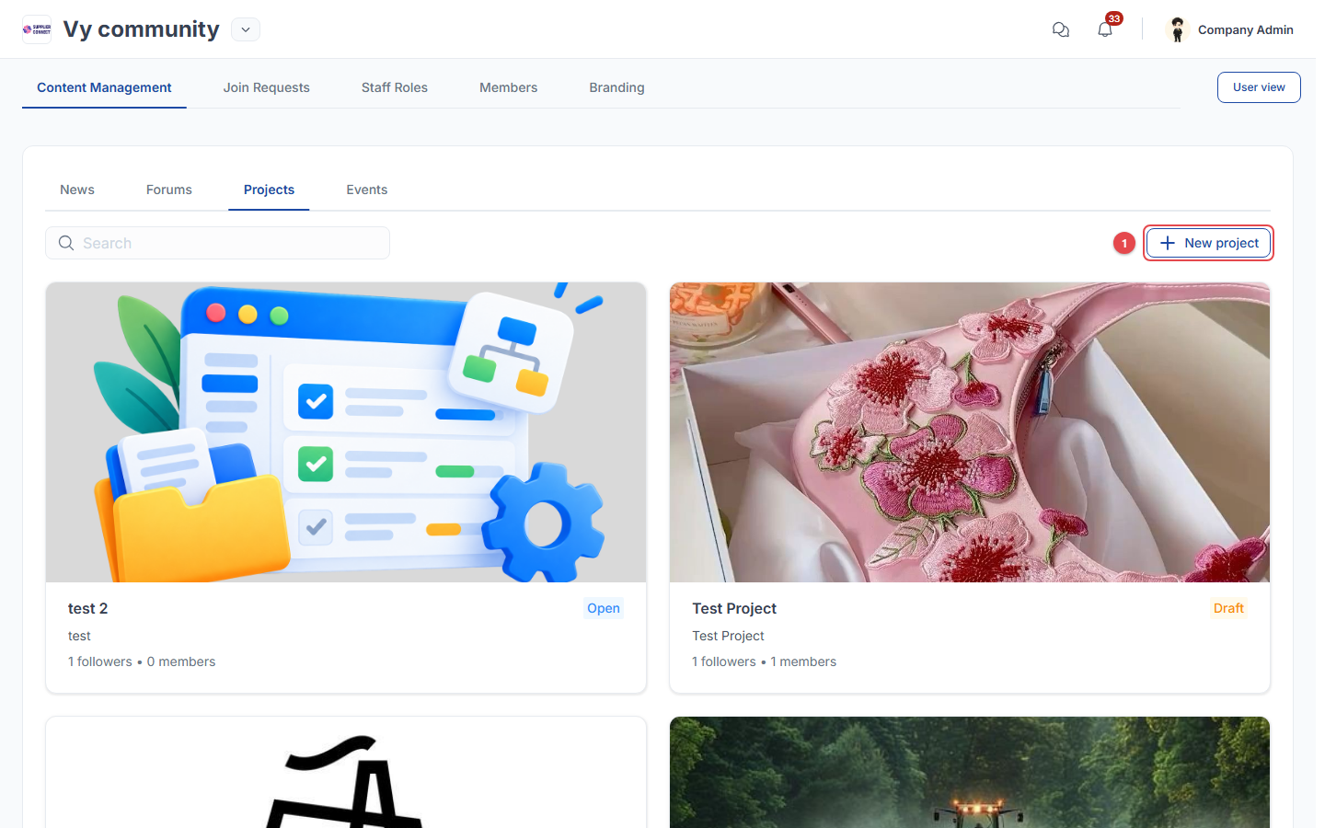Select the Forums sub-tab
The width and height of the screenshot is (1325, 828).
point(169,190)
